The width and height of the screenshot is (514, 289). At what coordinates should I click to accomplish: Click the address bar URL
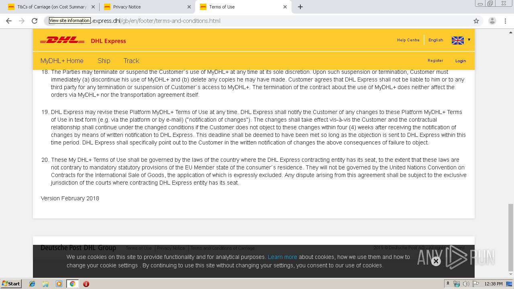point(257,21)
